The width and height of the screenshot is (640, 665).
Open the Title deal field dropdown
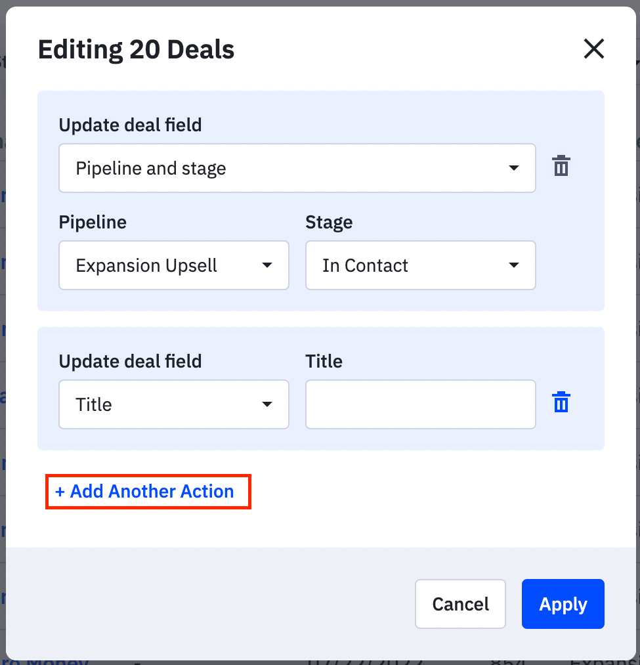pyautogui.click(x=174, y=404)
